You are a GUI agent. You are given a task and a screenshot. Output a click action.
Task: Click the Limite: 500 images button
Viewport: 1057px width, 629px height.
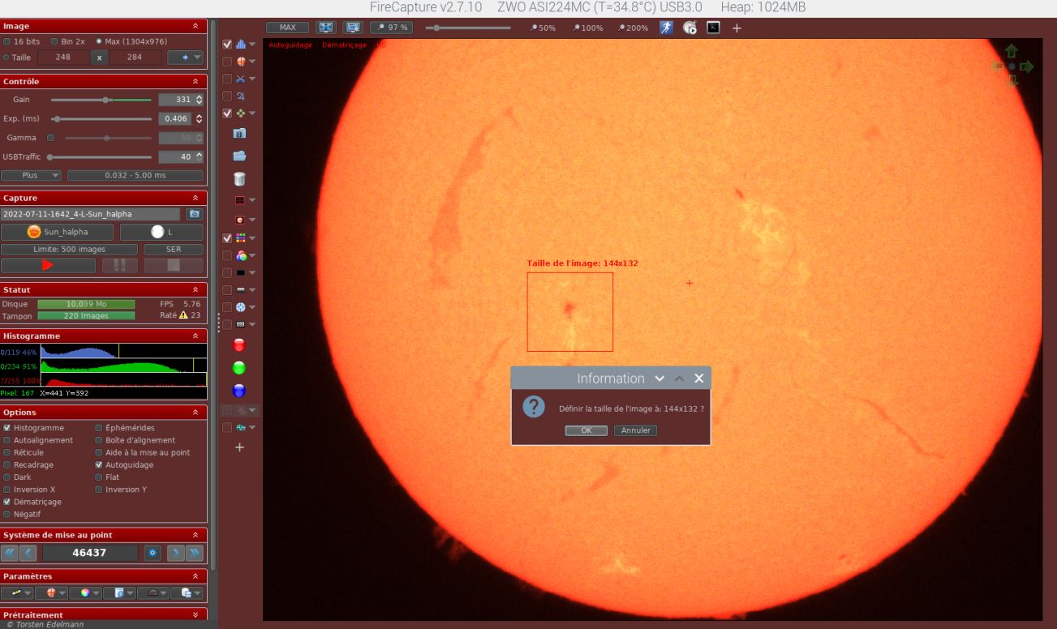tap(70, 250)
